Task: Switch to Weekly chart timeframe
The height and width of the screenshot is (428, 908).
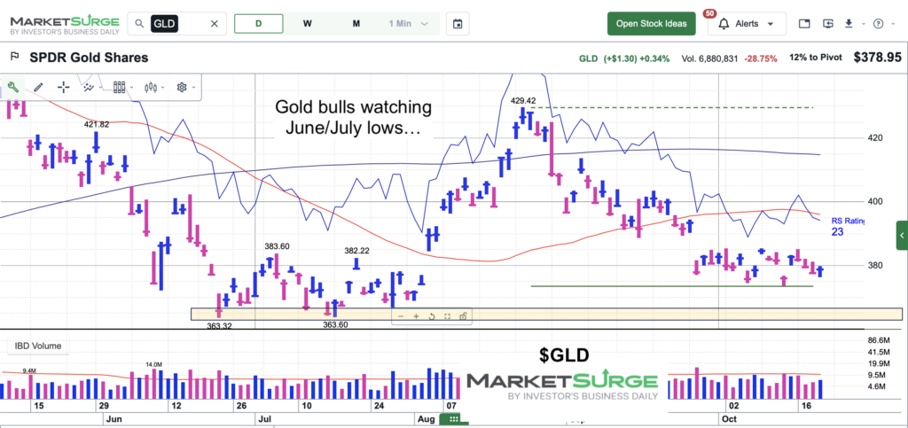Action: (x=308, y=24)
